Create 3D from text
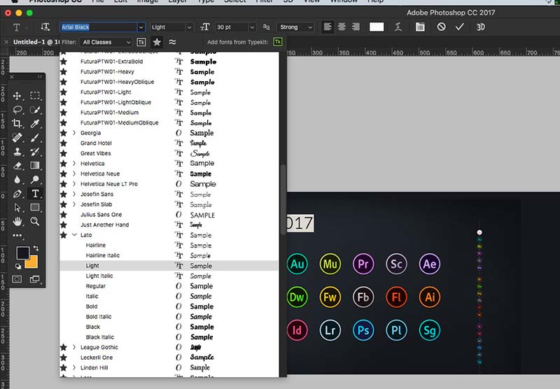Image resolution: width=560 pixels, height=389 pixels. (481, 27)
